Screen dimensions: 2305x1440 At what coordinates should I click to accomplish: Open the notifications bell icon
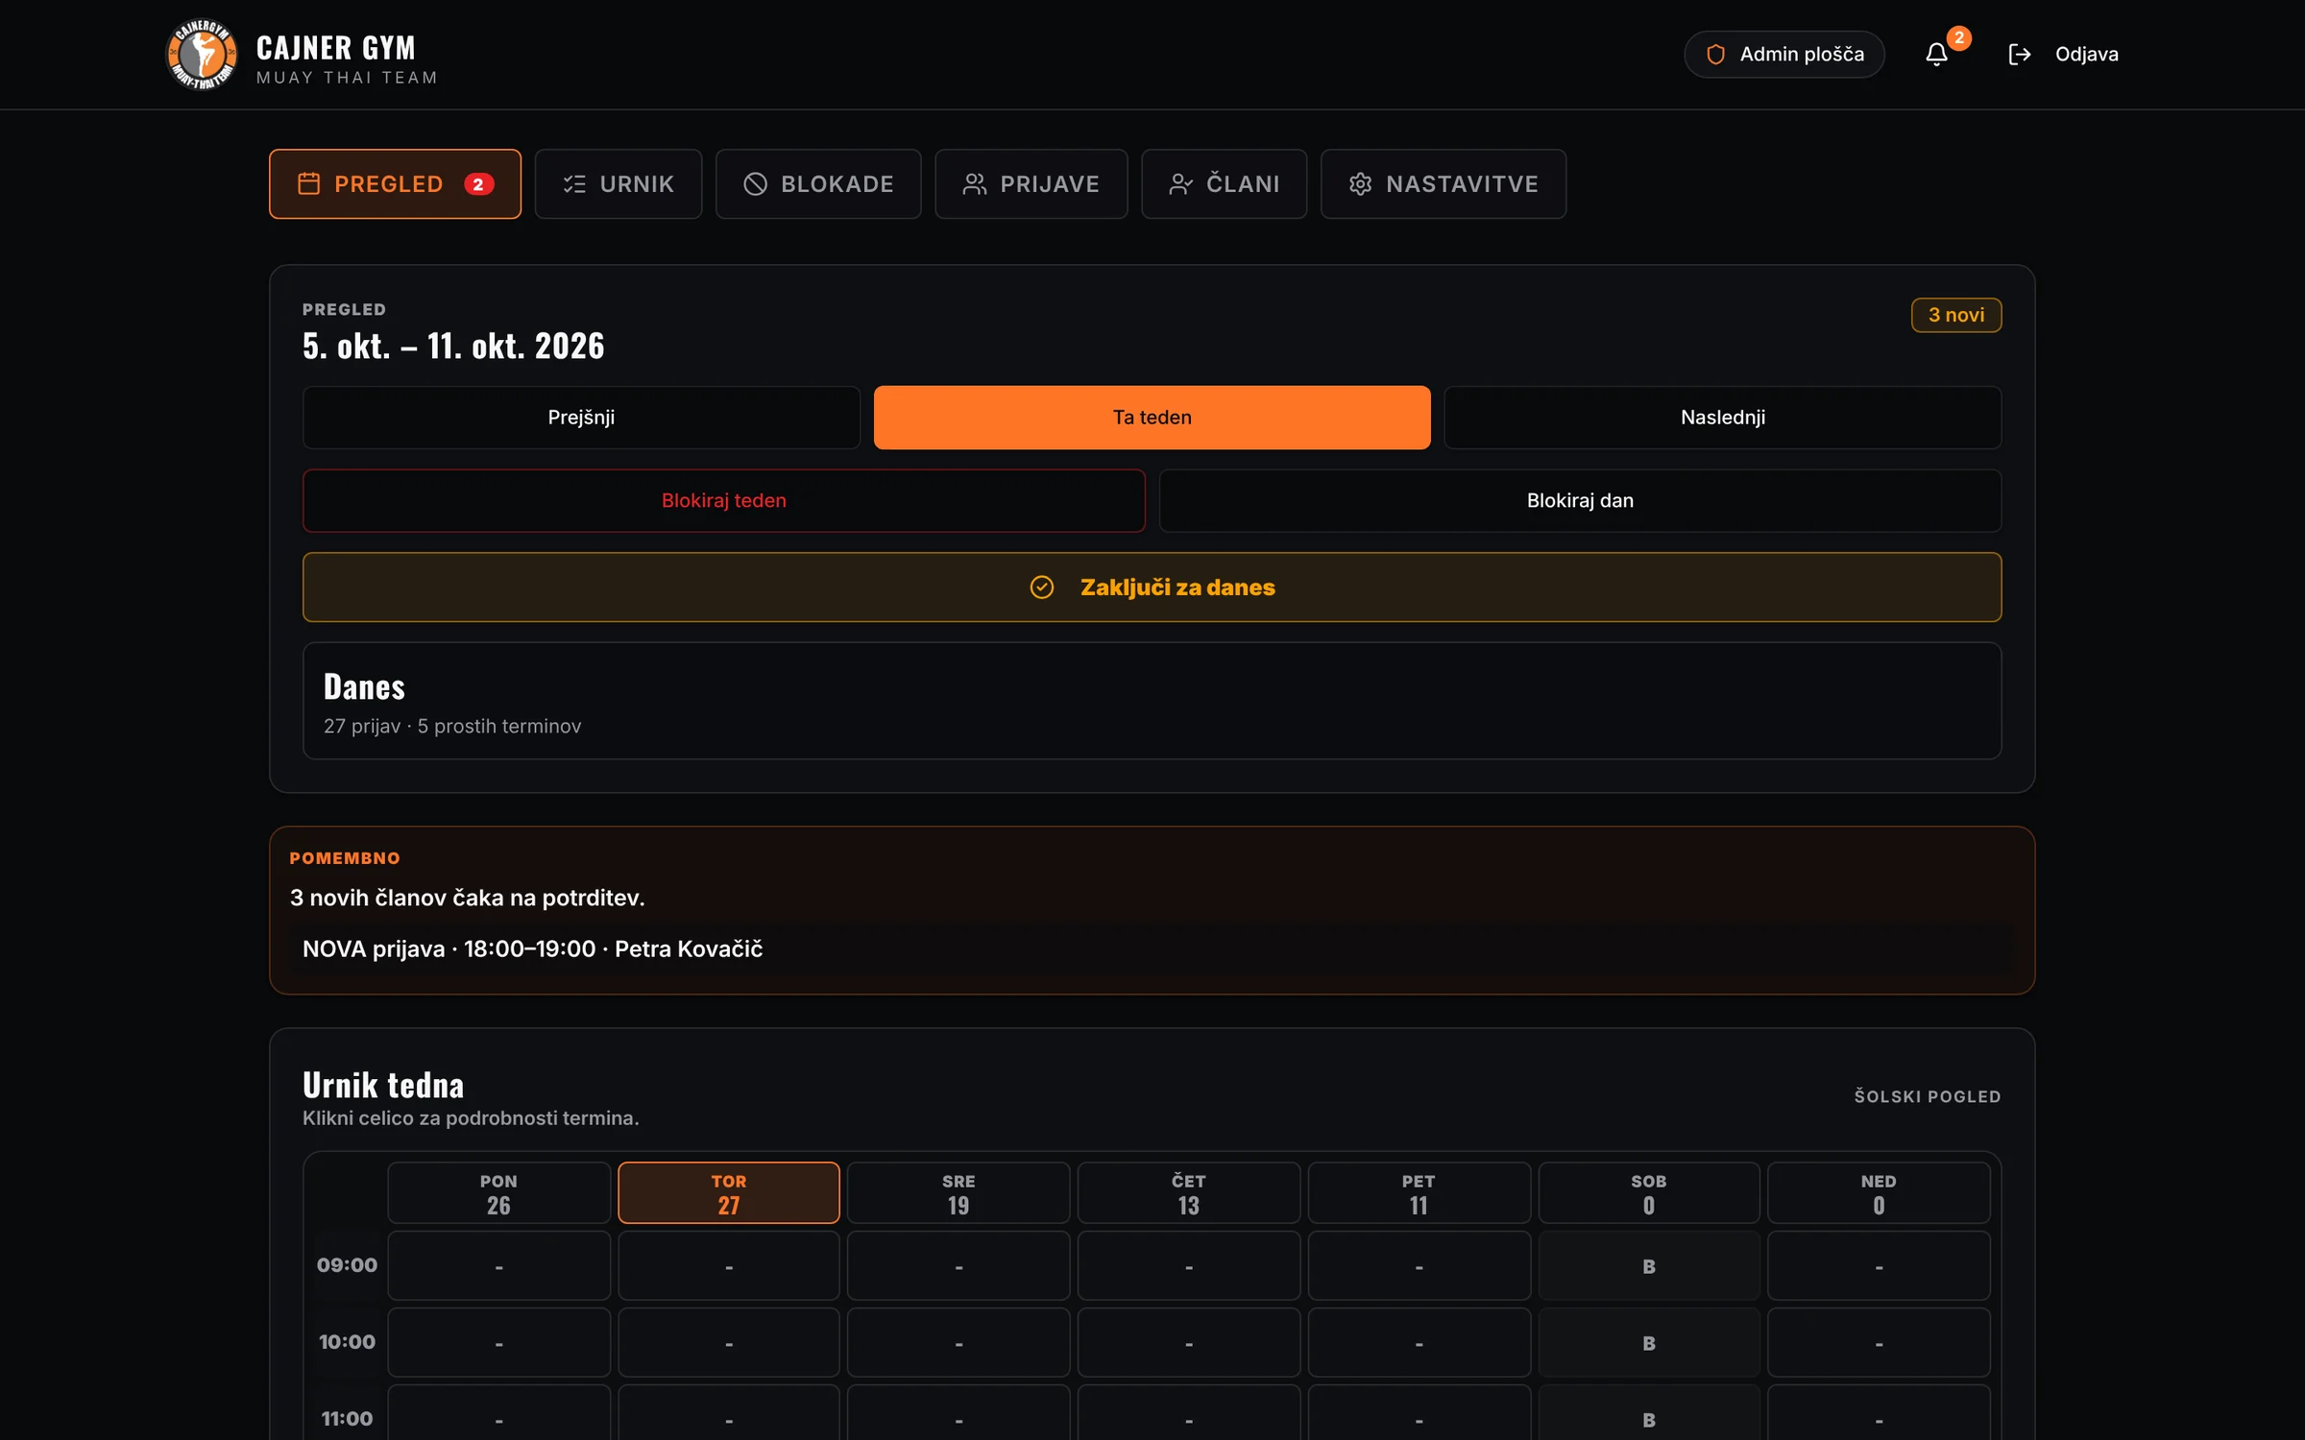pyautogui.click(x=1936, y=55)
